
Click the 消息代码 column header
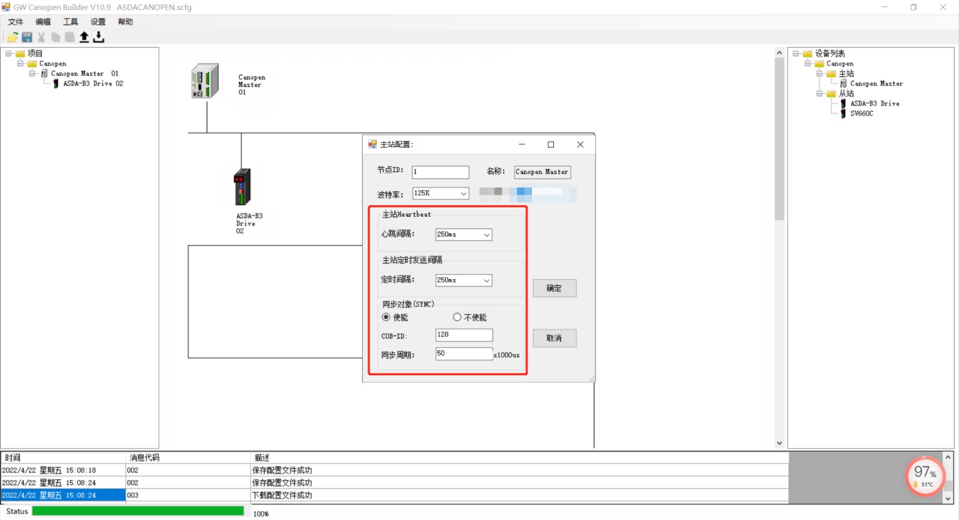coord(188,457)
